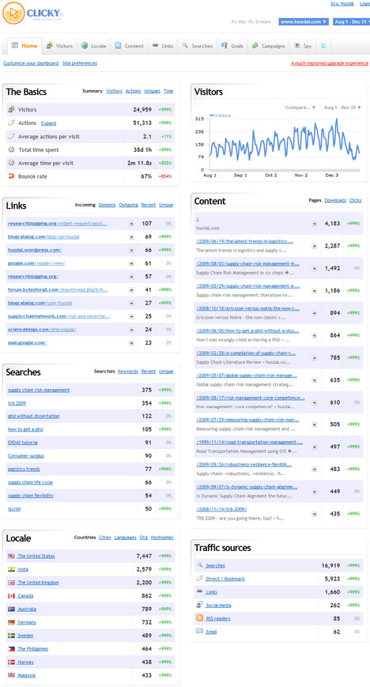Click arrow icon beside researchblogging.org/widget-request link
The width and height of the screenshot is (370, 687).
(x=131, y=224)
